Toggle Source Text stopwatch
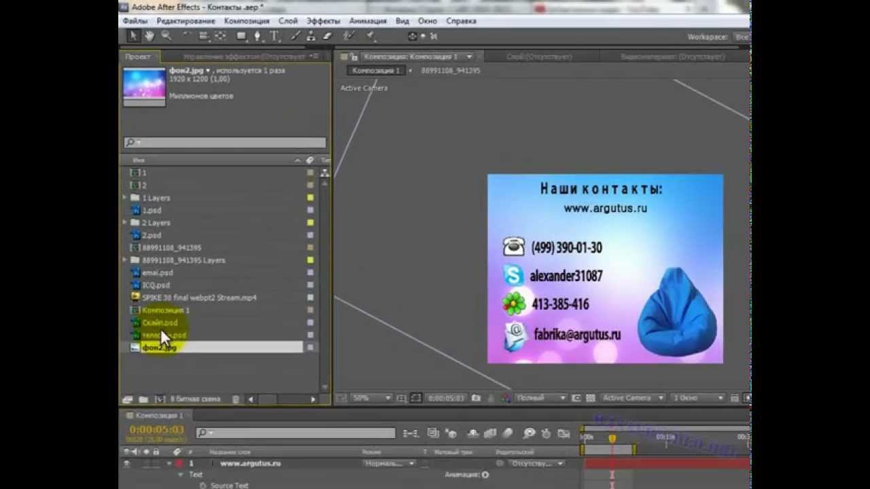Screen dimensions: 870x489 tap(203, 486)
